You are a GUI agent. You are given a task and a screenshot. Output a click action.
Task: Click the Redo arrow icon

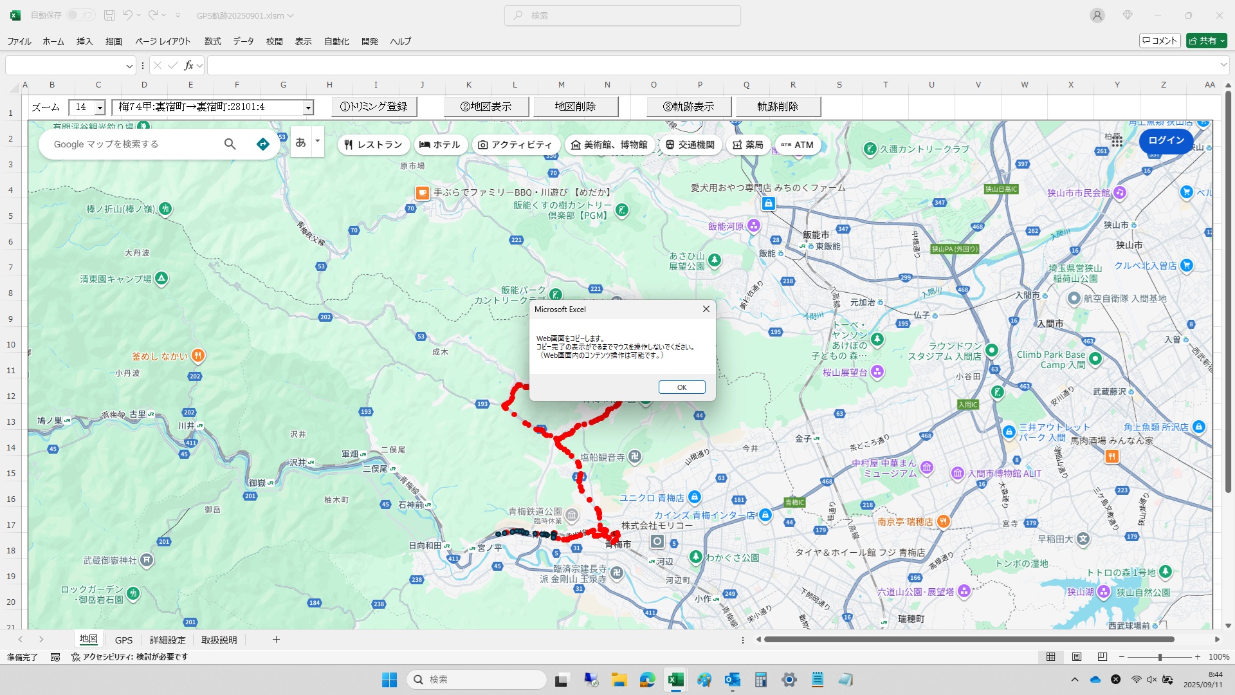(153, 15)
